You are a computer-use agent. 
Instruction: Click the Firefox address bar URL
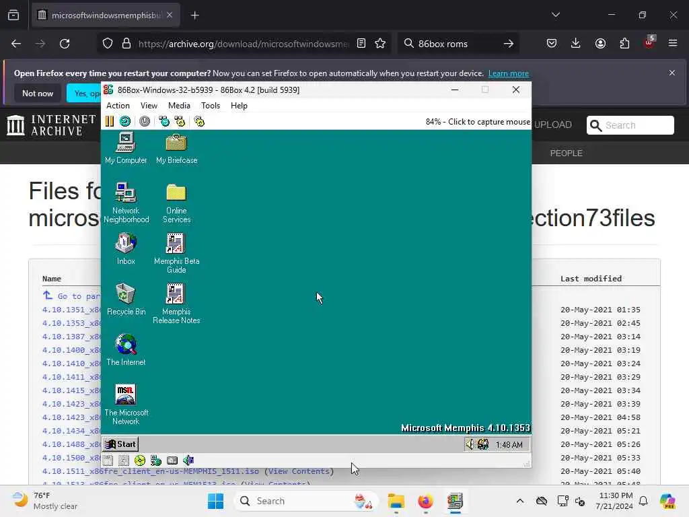(x=244, y=44)
